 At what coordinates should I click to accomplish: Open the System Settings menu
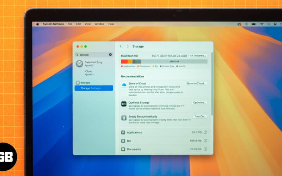pyautogui.click(x=53, y=24)
